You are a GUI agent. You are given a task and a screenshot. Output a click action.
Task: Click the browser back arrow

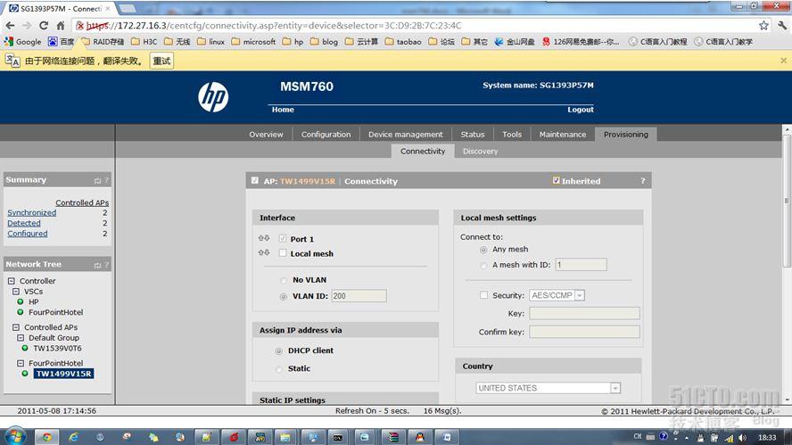point(10,25)
